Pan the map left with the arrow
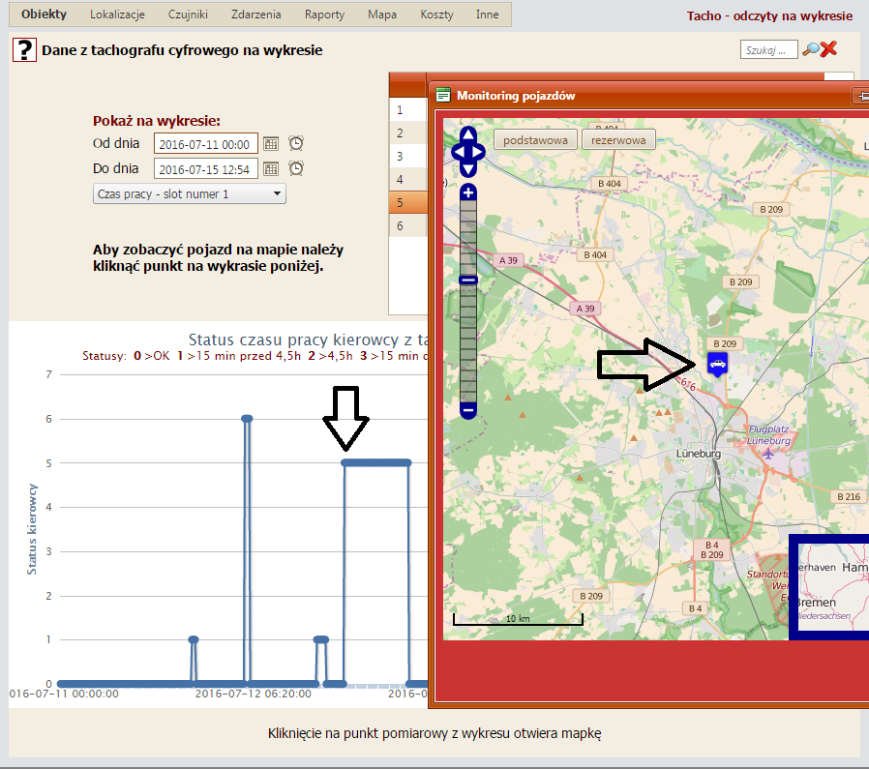This screenshot has width=869, height=769. (459, 152)
